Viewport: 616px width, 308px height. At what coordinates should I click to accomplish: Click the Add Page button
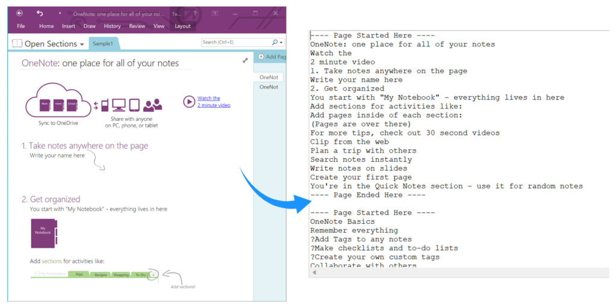[x=271, y=57]
